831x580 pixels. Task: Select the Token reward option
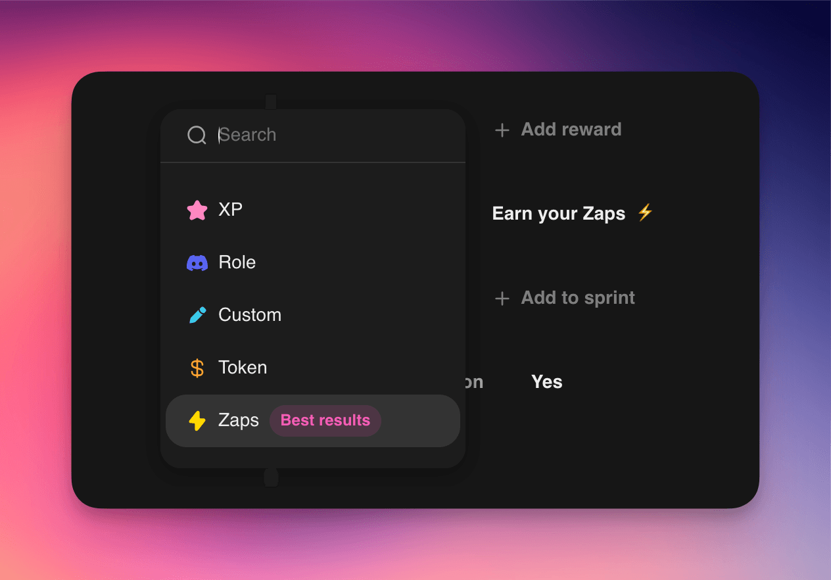pos(313,368)
